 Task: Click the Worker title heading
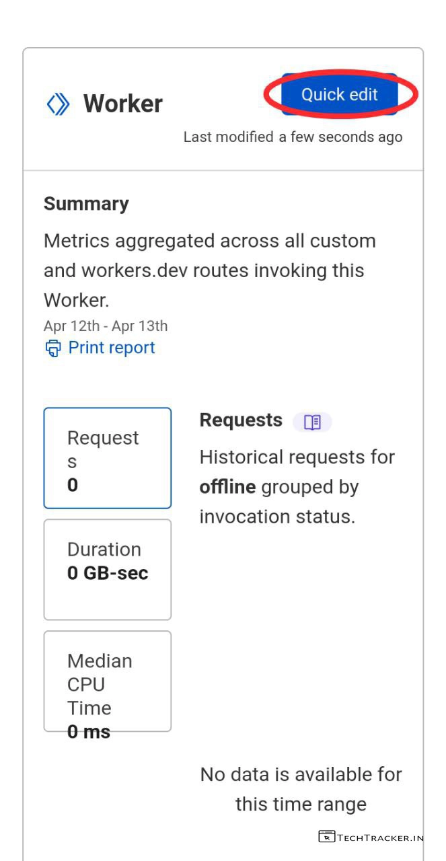tap(122, 104)
